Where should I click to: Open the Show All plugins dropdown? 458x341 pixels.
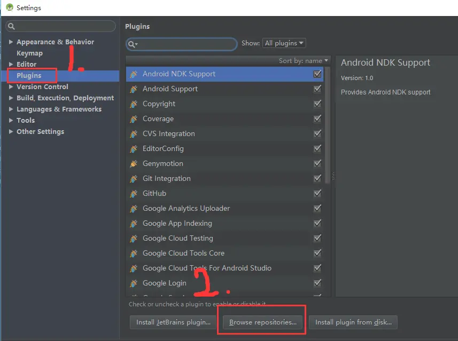click(x=284, y=43)
